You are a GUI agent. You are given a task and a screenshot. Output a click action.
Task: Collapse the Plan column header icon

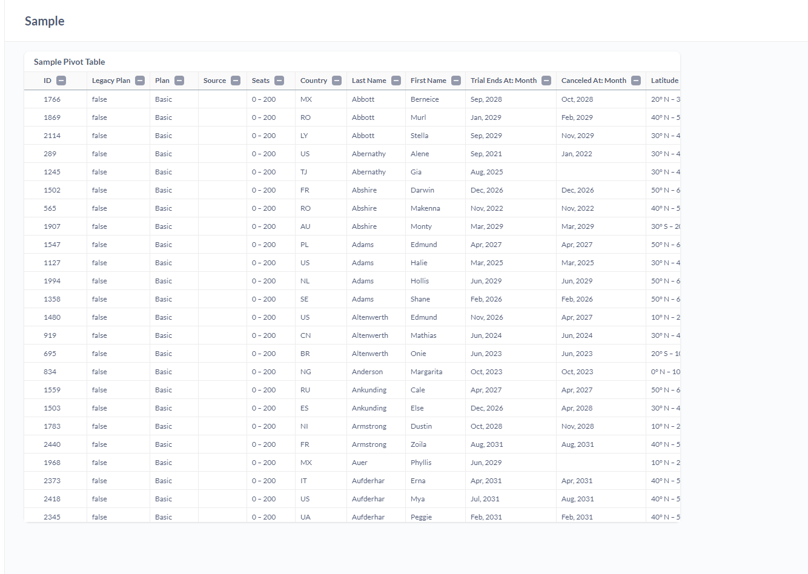point(179,80)
